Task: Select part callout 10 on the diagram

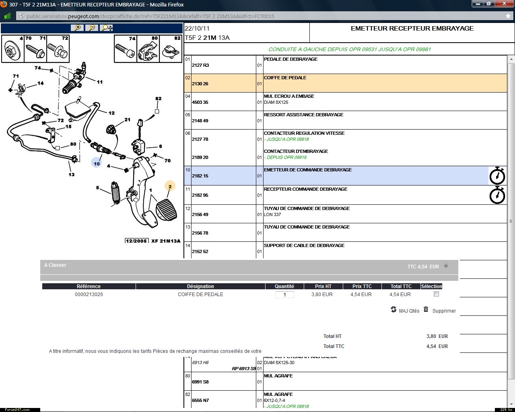Action: pos(97,163)
